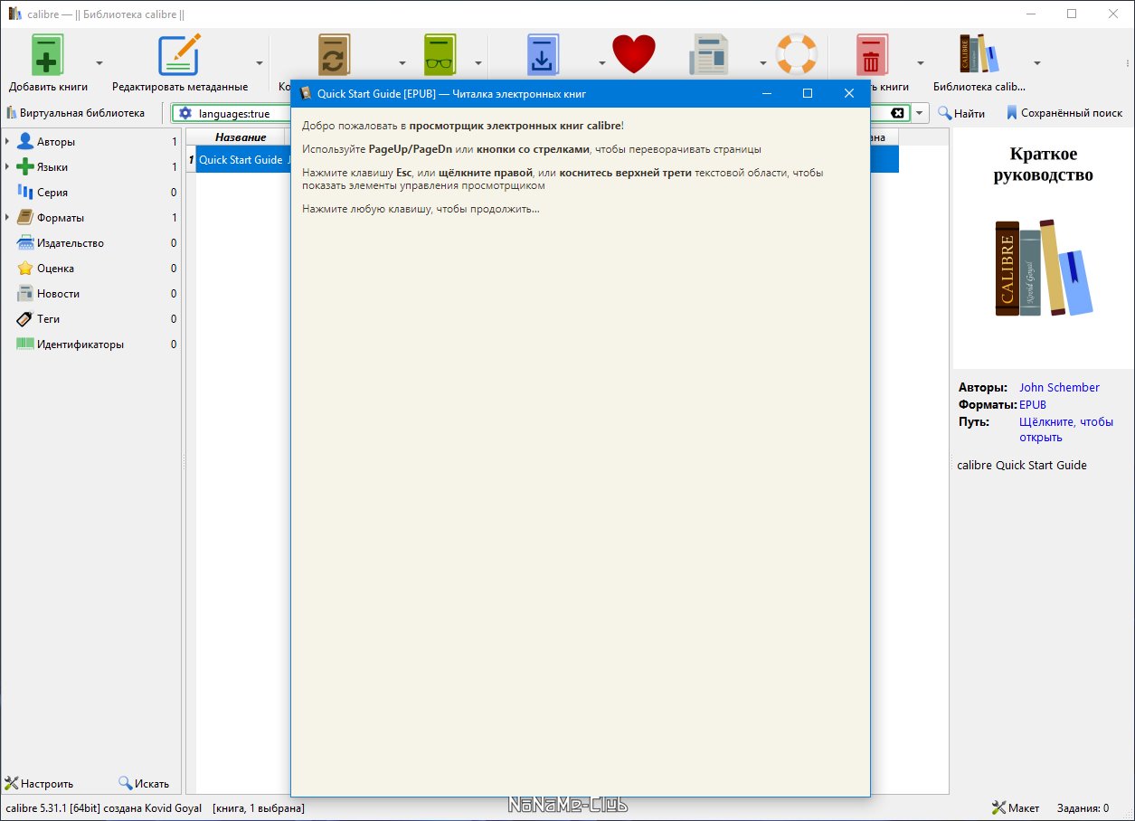Click the green View book glasses icon

440,55
